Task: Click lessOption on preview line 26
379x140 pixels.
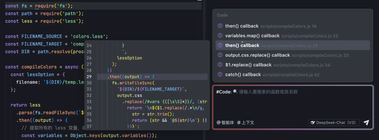Action: tap(129, 58)
